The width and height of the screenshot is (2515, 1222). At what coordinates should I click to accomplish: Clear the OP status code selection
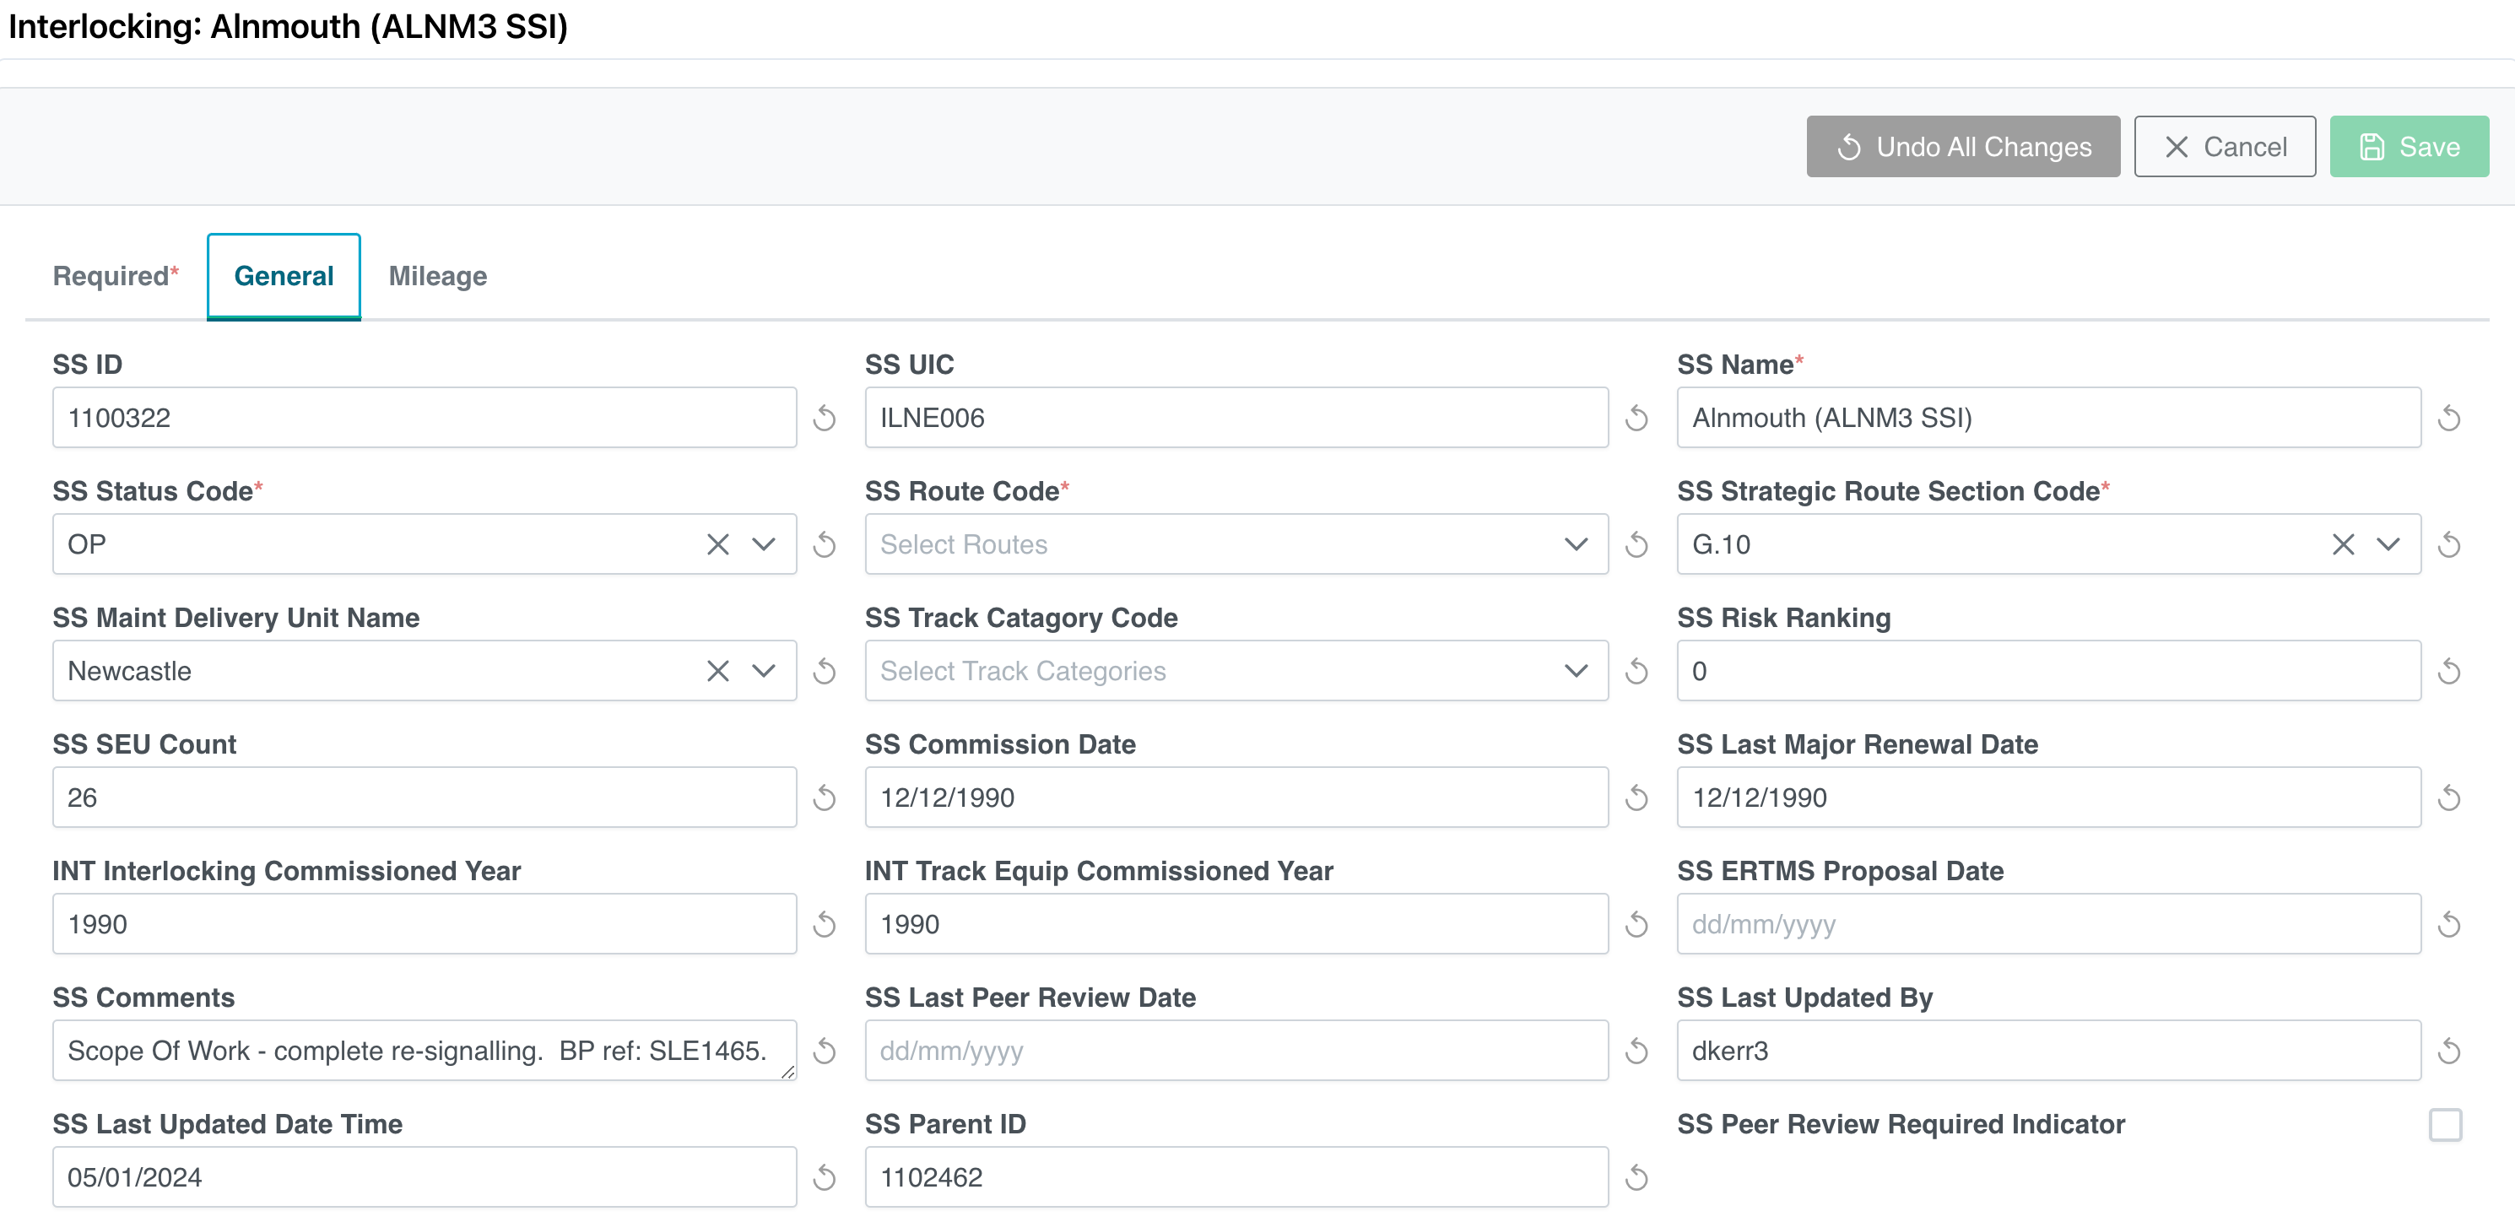(717, 544)
